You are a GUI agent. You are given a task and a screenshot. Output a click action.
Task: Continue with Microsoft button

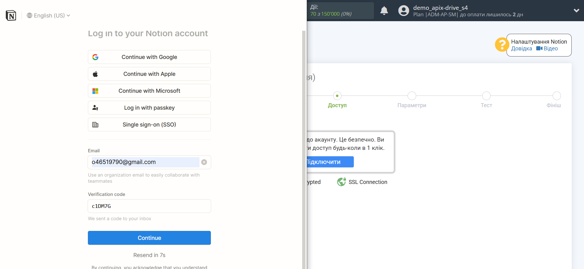tap(149, 91)
